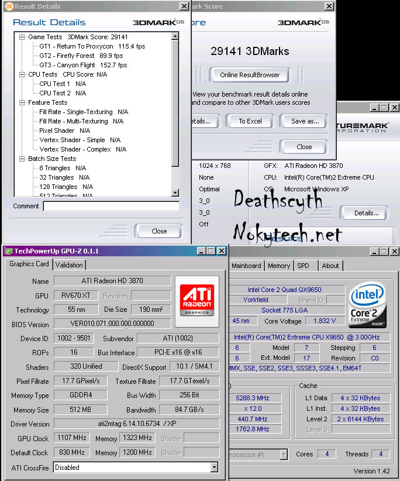Collapse the CPU Tests tree node
The image size is (400, 481).
click(x=22, y=74)
